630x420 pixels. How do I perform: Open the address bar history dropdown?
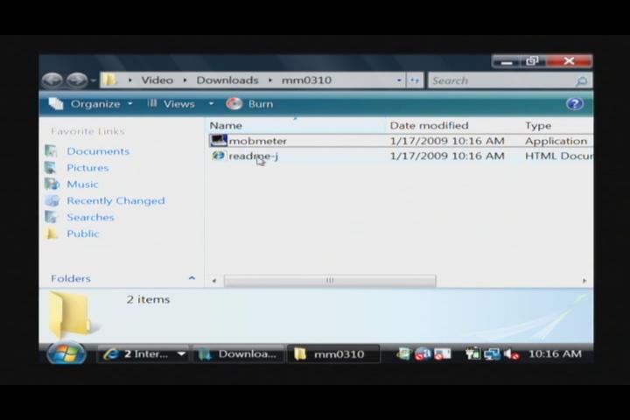pos(399,80)
